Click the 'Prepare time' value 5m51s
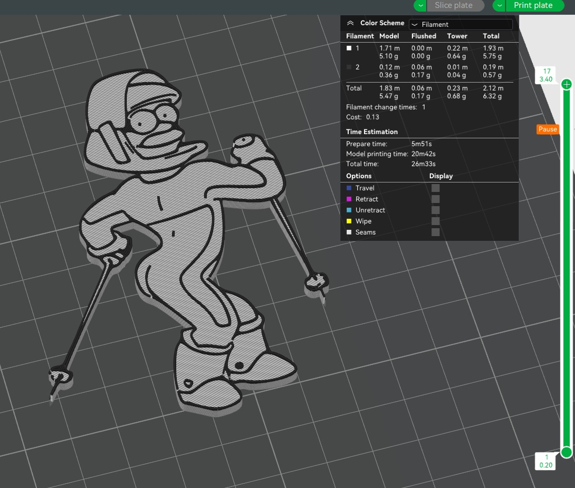 click(422, 144)
